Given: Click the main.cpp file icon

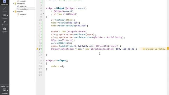Looking at the screenshot, I should (18, 6).
